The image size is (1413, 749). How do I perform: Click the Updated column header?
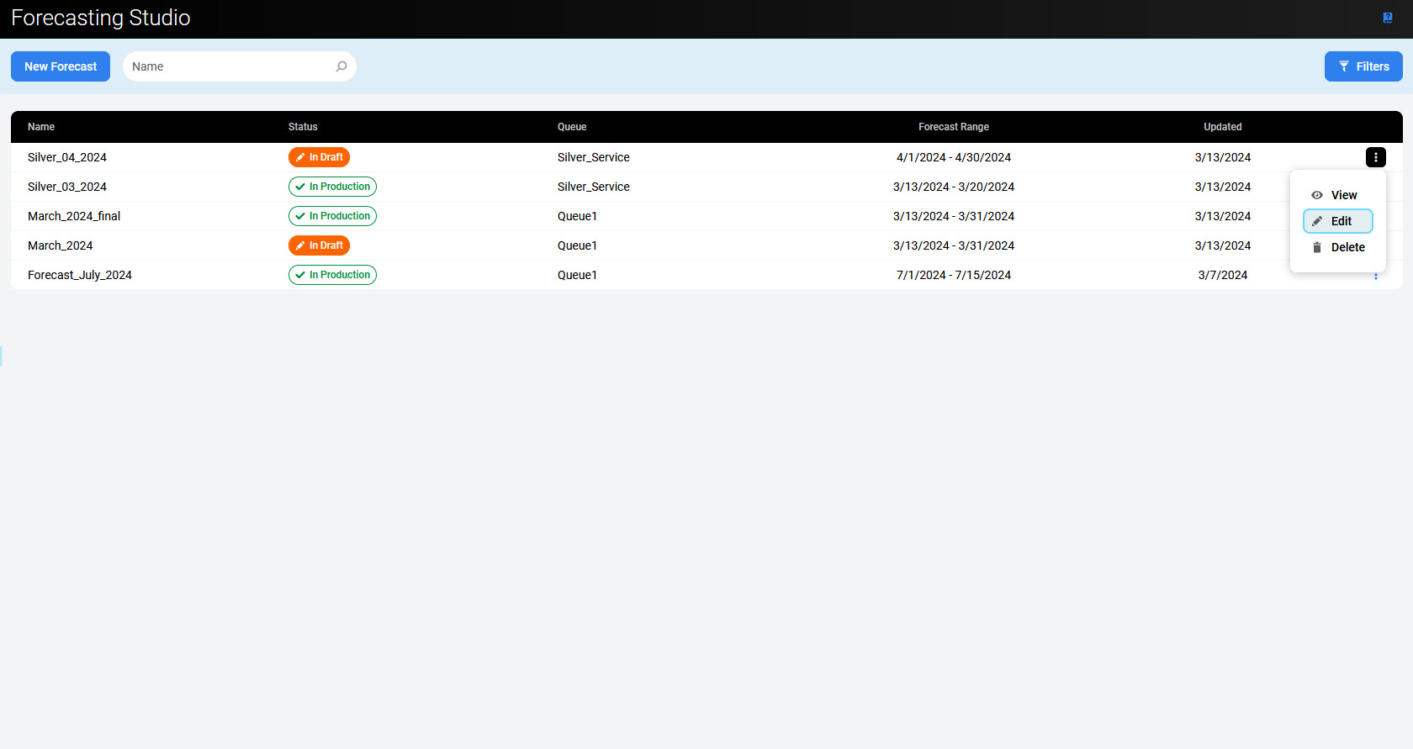coord(1222,127)
